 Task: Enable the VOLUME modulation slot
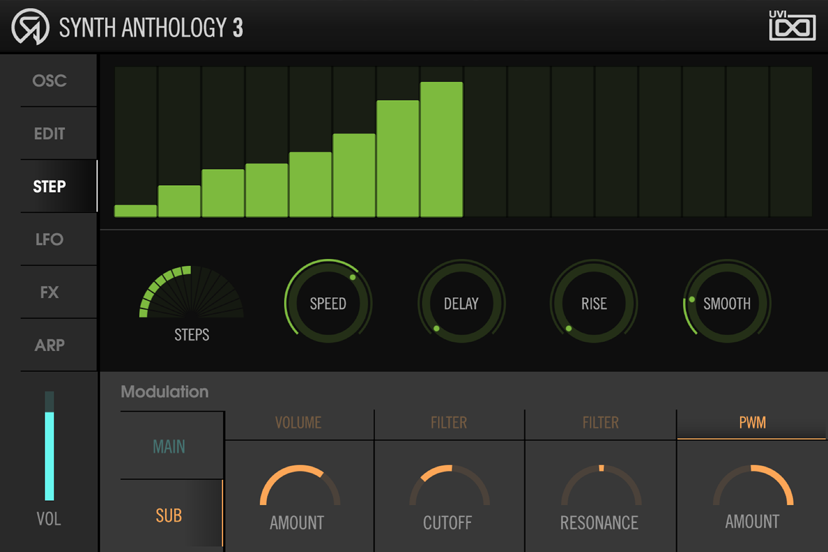click(298, 423)
